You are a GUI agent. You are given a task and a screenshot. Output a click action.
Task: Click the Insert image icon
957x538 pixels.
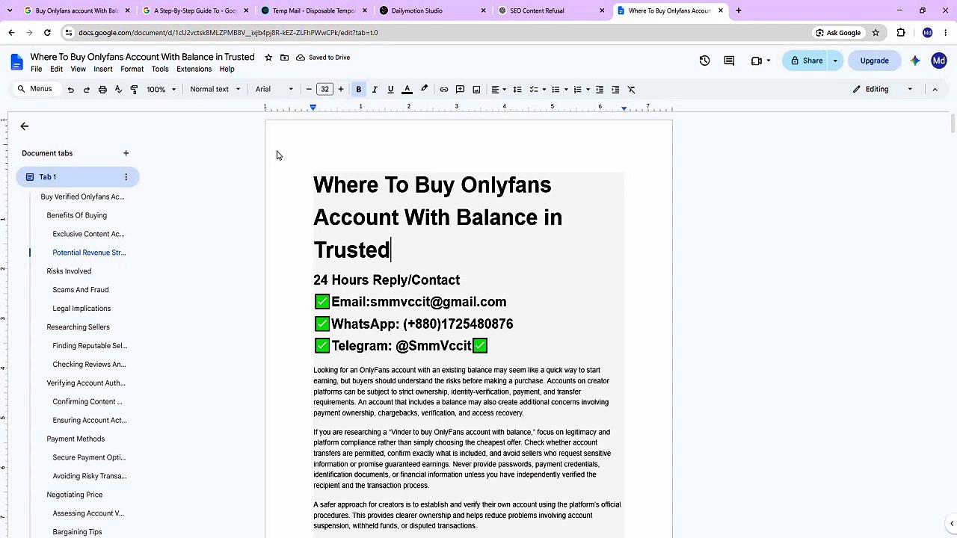point(476,90)
